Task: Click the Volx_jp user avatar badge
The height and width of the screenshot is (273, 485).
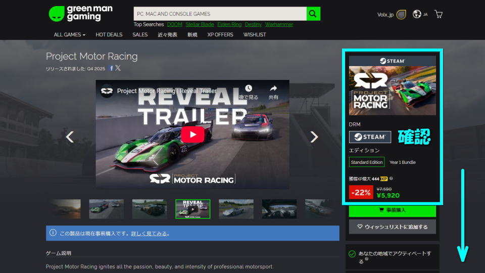Action: tap(401, 14)
